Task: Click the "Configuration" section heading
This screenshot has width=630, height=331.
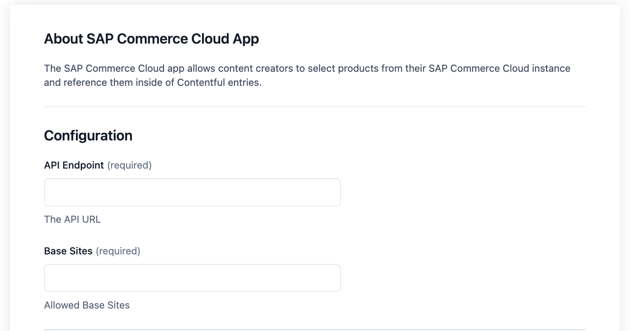Action: click(88, 136)
